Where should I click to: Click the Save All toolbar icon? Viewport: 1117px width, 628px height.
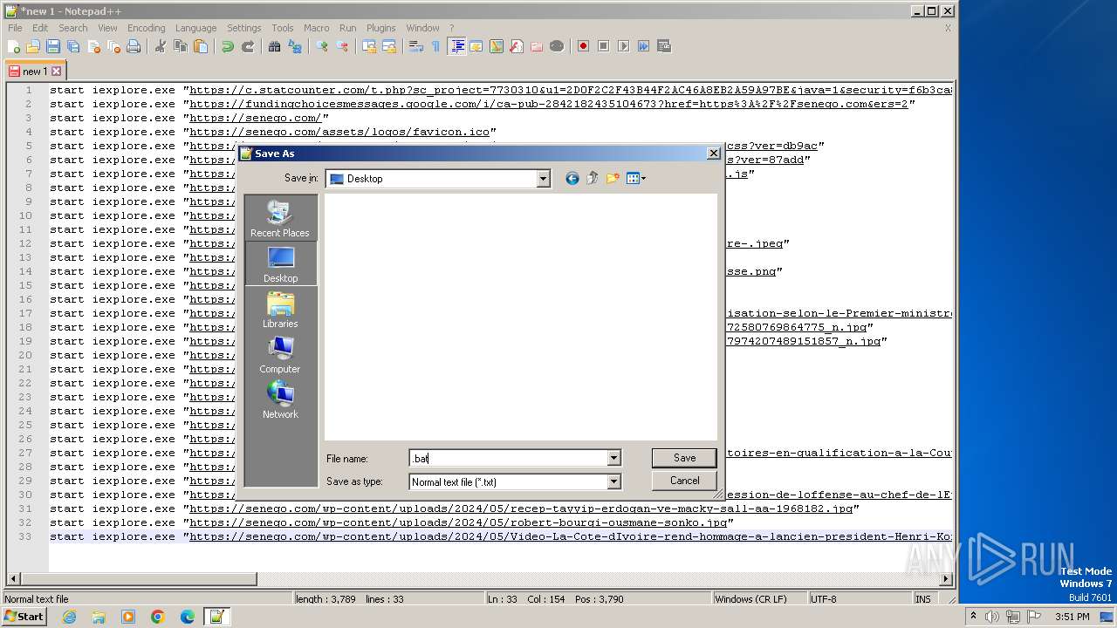click(x=73, y=46)
